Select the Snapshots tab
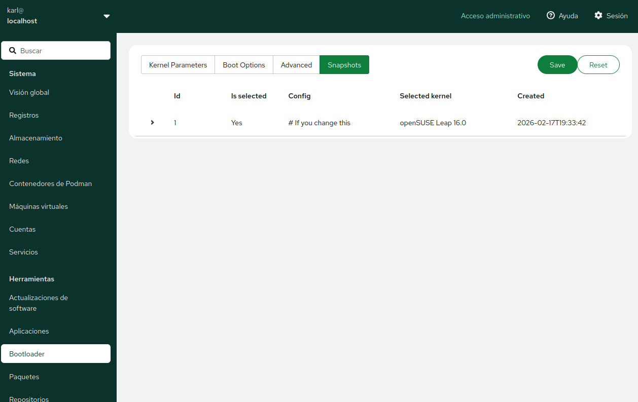Viewport: 638px width, 402px height. coord(344,65)
